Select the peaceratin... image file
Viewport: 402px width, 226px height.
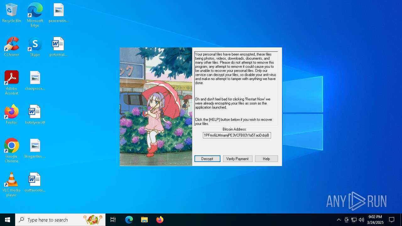pos(58,13)
